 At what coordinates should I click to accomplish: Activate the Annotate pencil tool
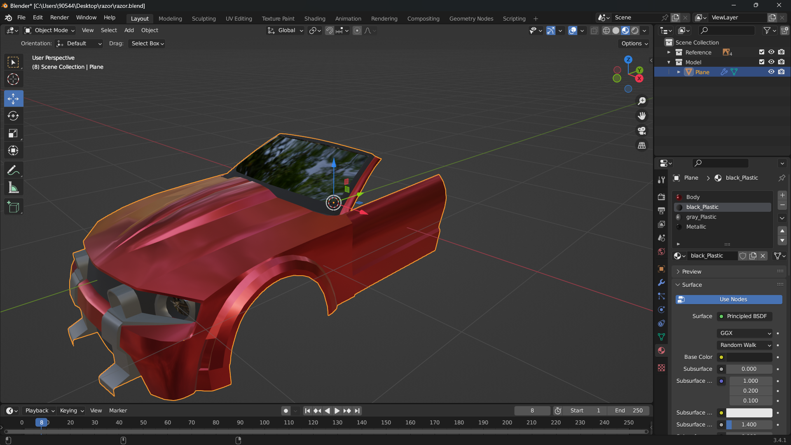click(13, 170)
